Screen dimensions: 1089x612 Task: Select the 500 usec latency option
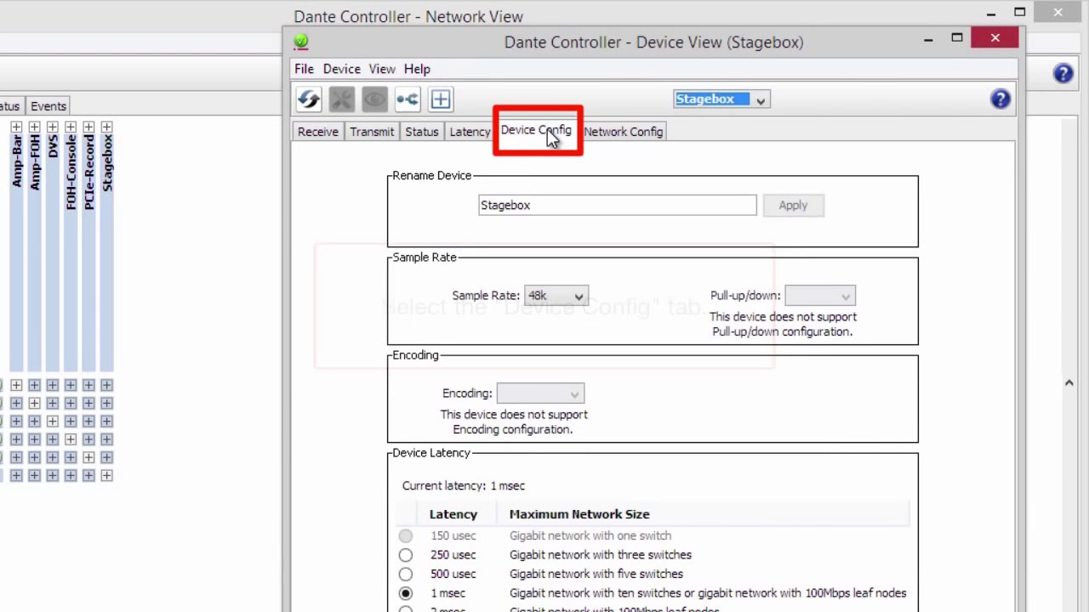[406, 574]
